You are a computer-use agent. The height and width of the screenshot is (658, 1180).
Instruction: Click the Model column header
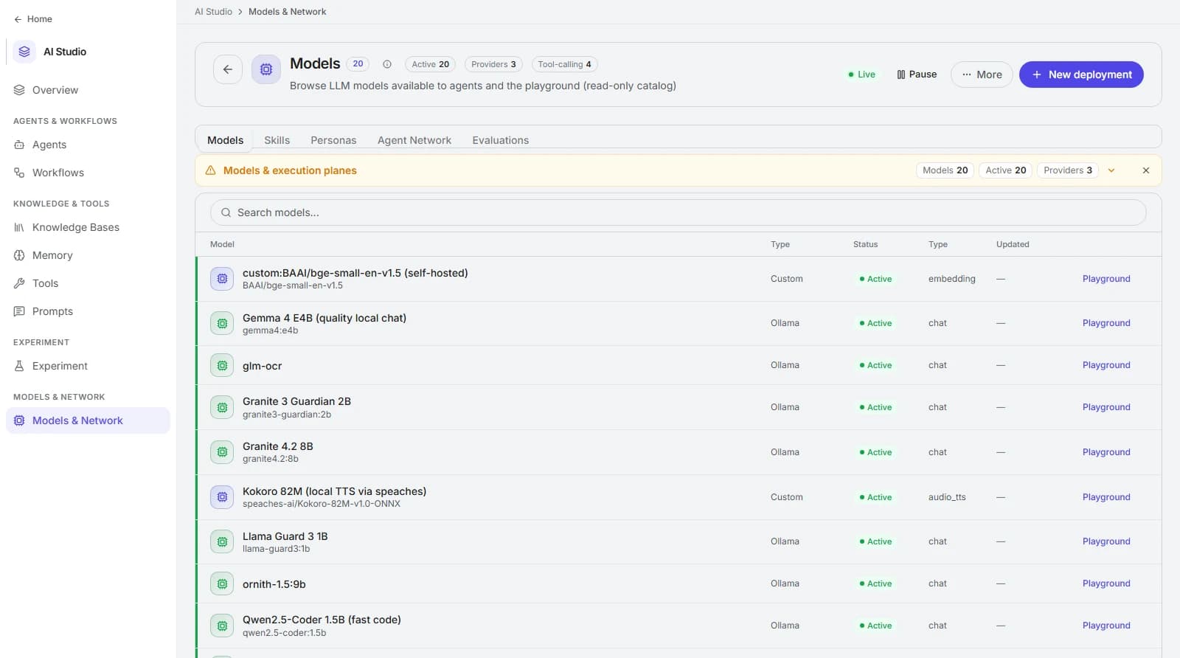222,244
